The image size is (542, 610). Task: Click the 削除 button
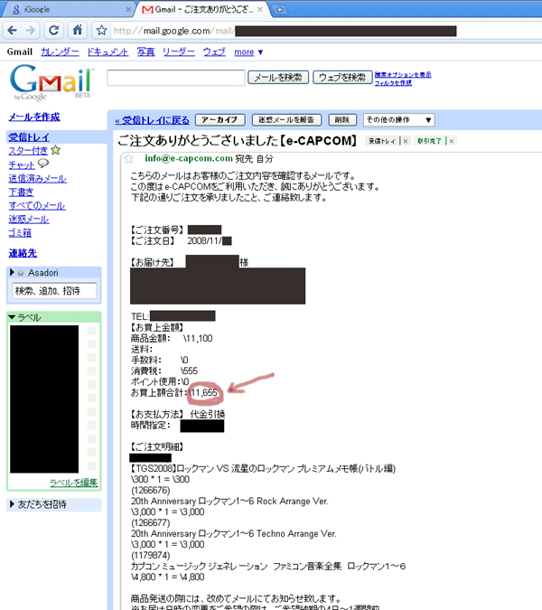pos(342,120)
